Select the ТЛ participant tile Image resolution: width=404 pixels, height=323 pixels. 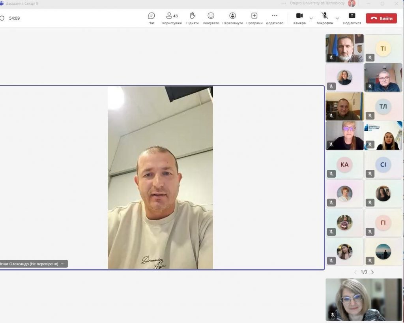(383, 107)
